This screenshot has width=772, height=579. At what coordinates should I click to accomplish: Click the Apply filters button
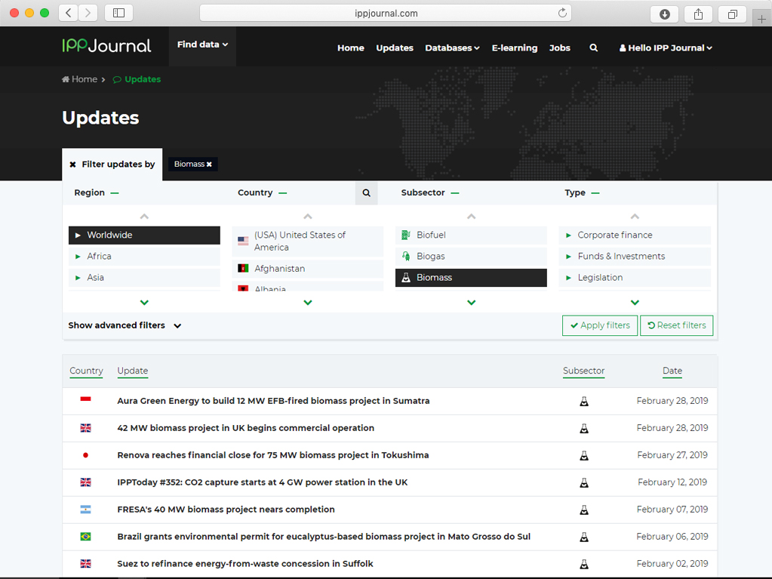click(599, 325)
